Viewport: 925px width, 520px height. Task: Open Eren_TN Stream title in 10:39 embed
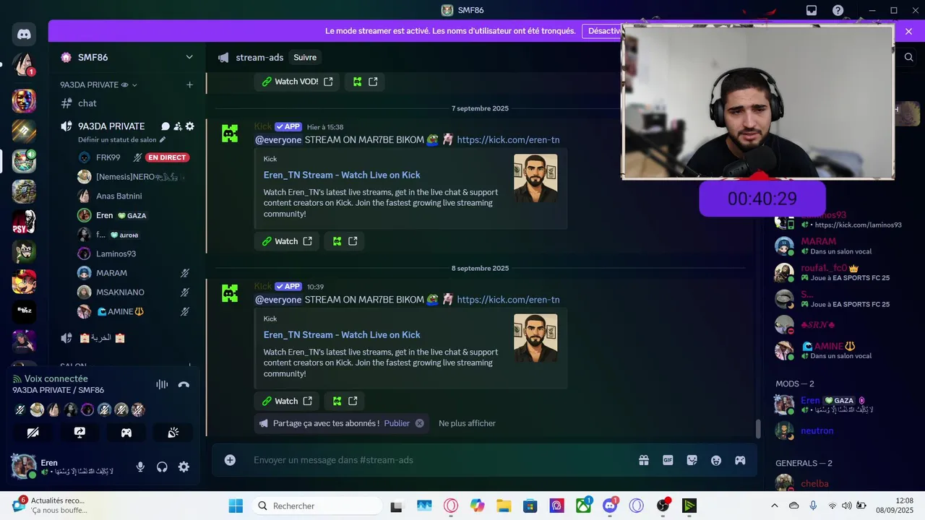point(342,334)
